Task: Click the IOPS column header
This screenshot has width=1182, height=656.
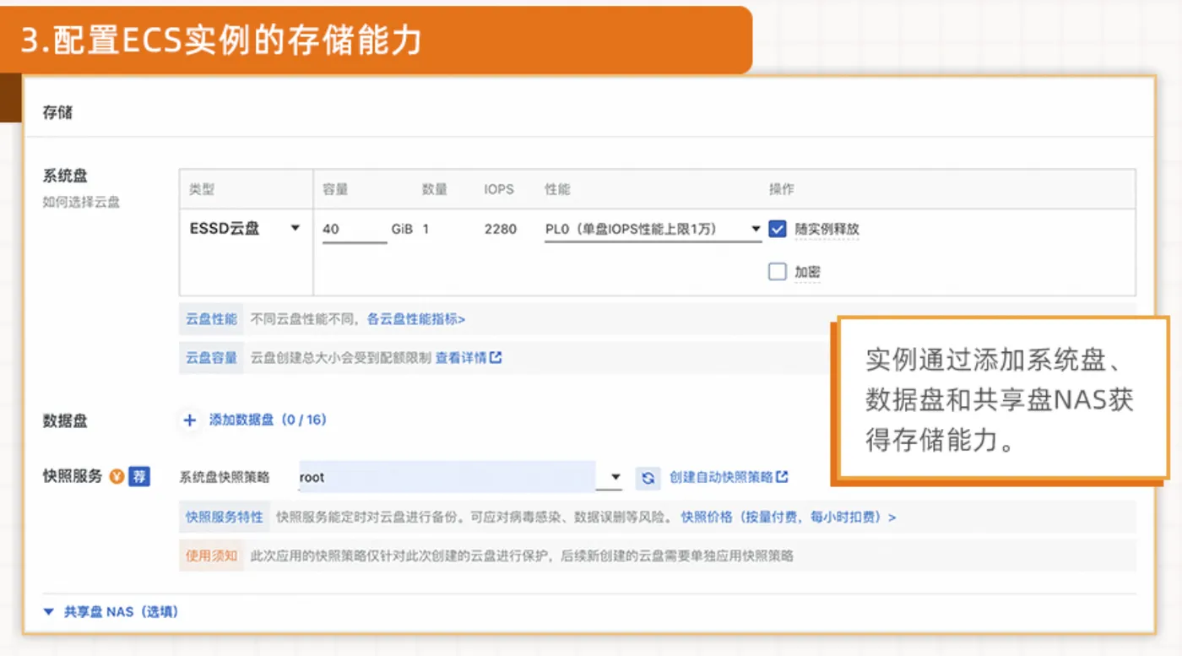Action: 499,189
